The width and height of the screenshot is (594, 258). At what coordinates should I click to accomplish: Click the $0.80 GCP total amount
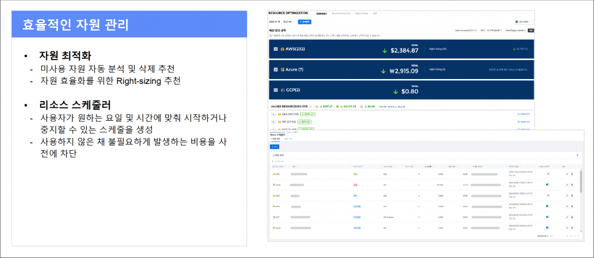tap(410, 91)
